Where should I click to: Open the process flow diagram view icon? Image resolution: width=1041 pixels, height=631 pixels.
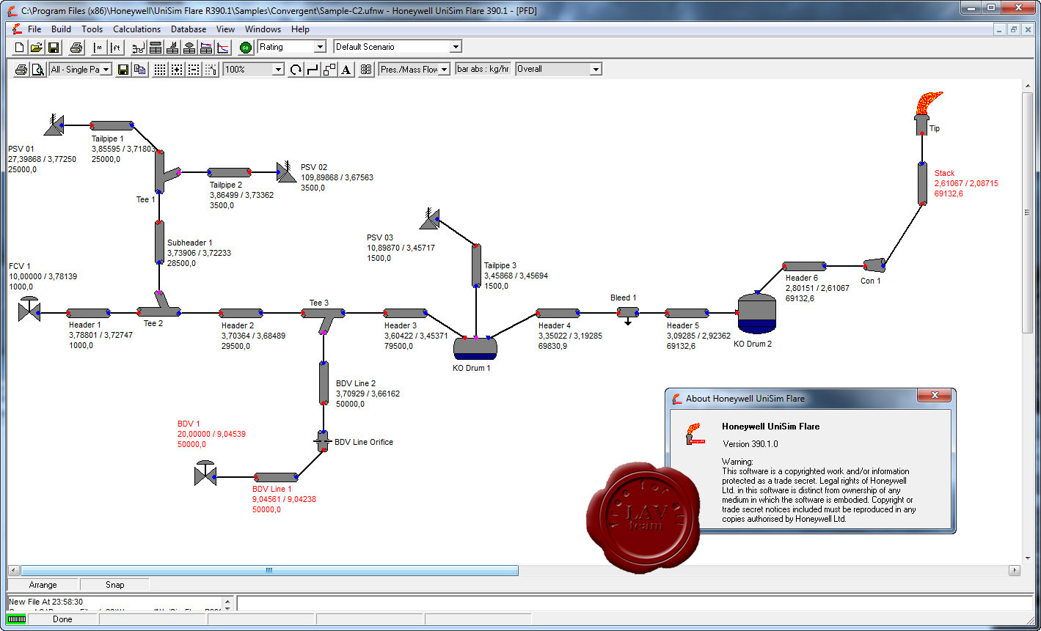pyautogui.click(x=138, y=47)
